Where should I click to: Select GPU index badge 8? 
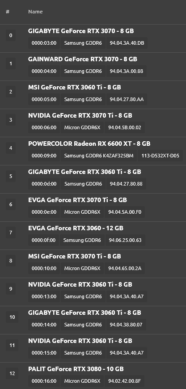(x=10, y=261)
